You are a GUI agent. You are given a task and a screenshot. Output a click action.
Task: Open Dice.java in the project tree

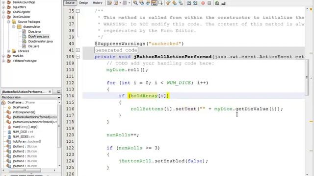[x=34, y=31]
